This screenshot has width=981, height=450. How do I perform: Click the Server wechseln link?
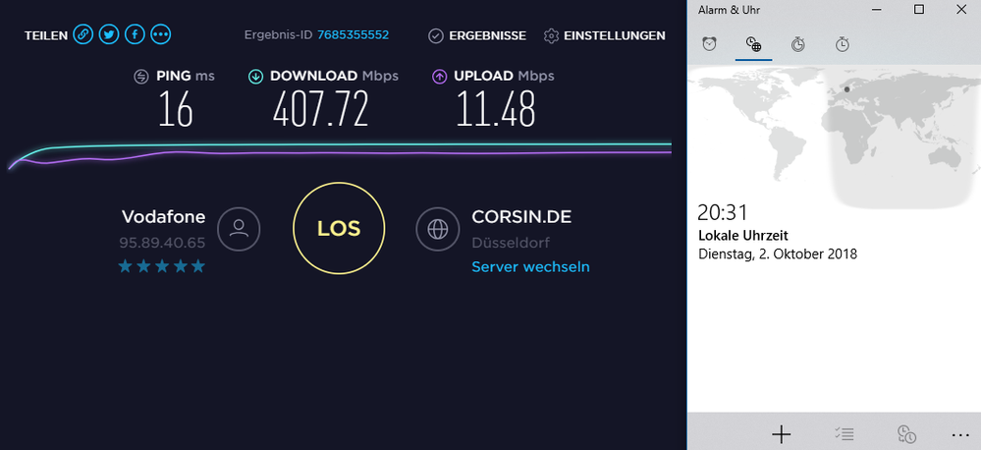pos(530,267)
